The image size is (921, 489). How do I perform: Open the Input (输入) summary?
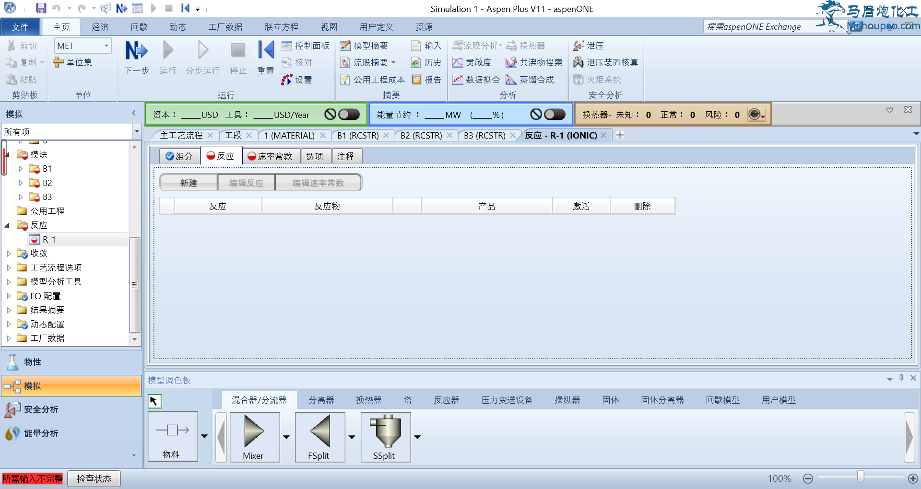(x=426, y=46)
